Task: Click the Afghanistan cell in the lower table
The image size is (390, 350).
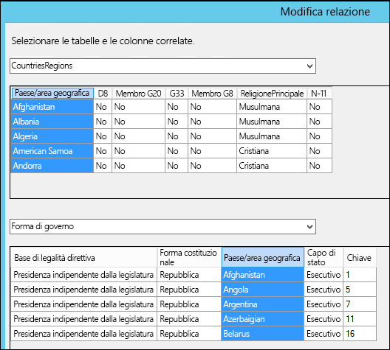Action: [x=263, y=275]
